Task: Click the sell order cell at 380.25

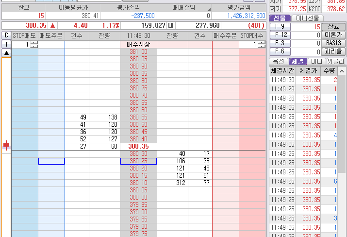Action: [51, 161]
